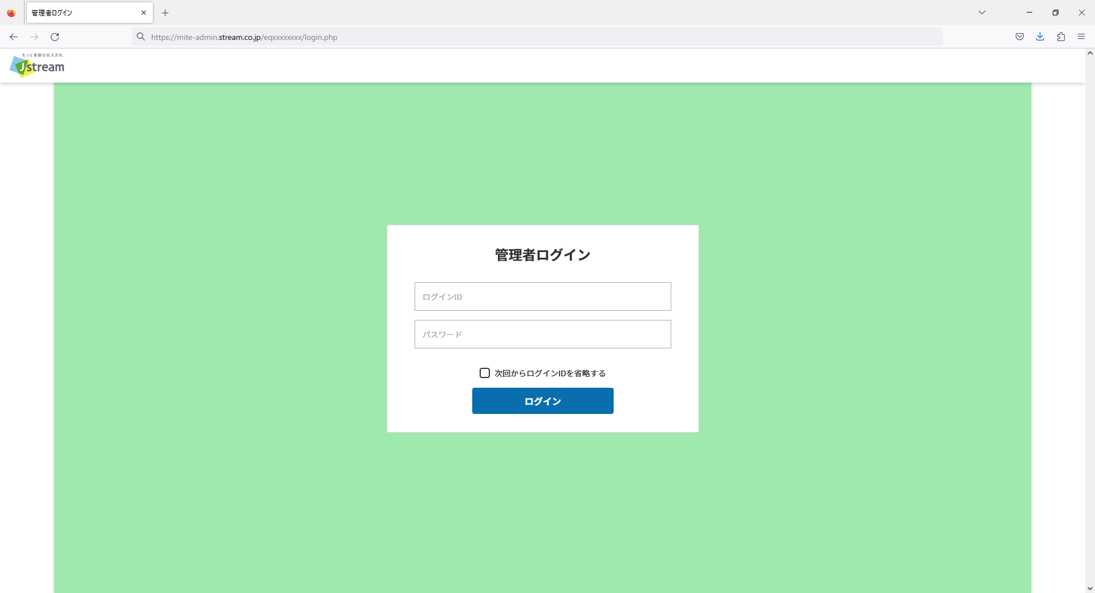Enable 次回からログインIDを省略する checkbox
This screenshot has height=593, width=1095.
[485, 373]
